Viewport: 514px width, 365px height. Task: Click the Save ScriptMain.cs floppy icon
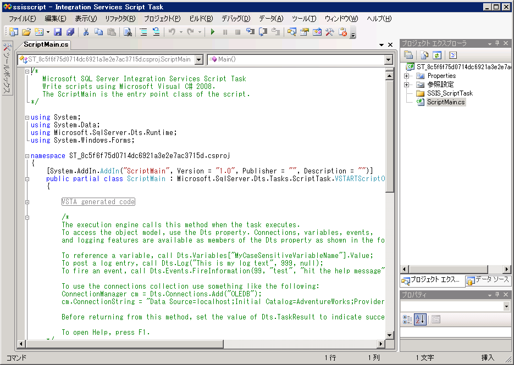coord(58,32)
